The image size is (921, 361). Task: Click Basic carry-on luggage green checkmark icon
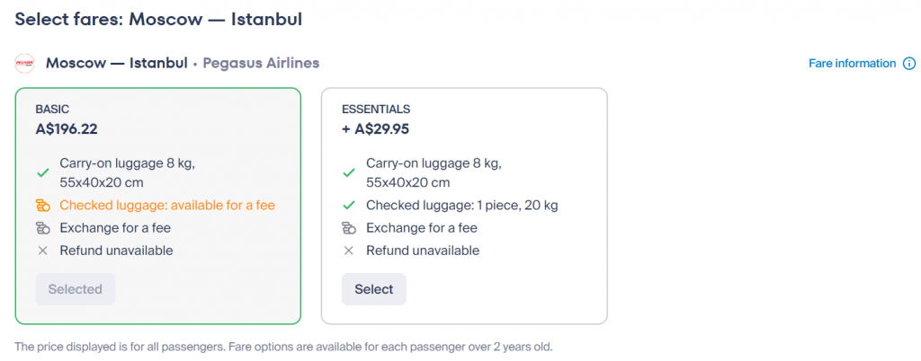[x=42, y=172]
